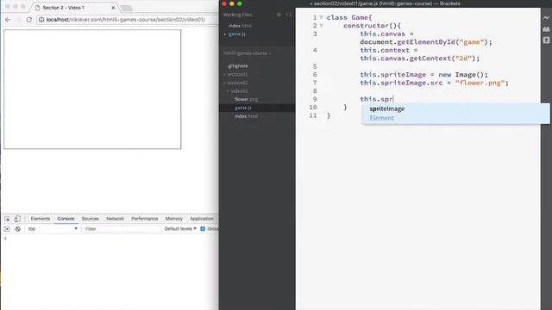The image size is (552, 310).
Task: Toggle device toolbar icon in DevTools
Action: pyautogui.click(x=17, y=219)
